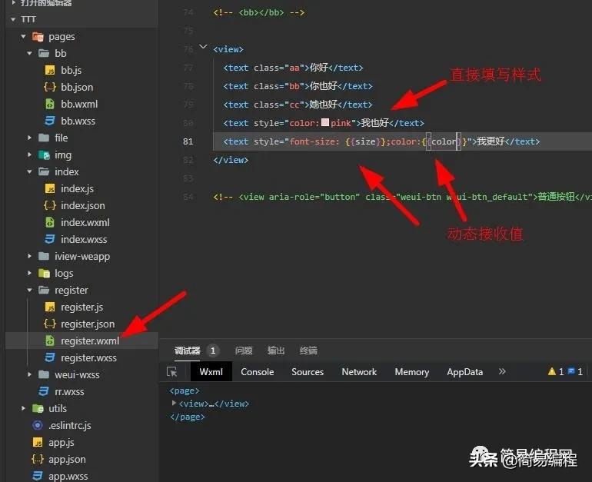Place cursor on the closing view tag line
Image resolution: width=592 pixels, height=482 pixels.
point(231,160)
